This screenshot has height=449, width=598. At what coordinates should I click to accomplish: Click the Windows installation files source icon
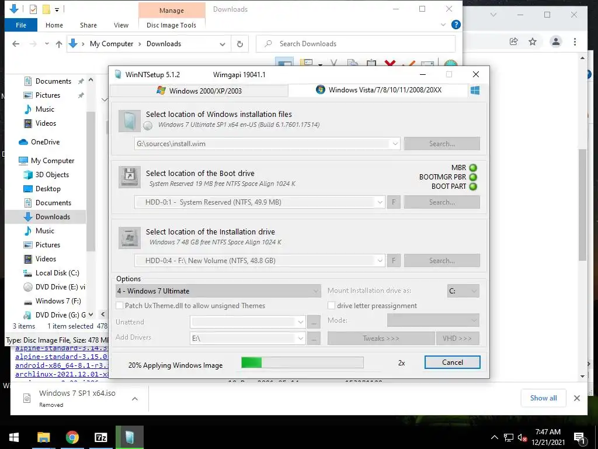point(129,121)
